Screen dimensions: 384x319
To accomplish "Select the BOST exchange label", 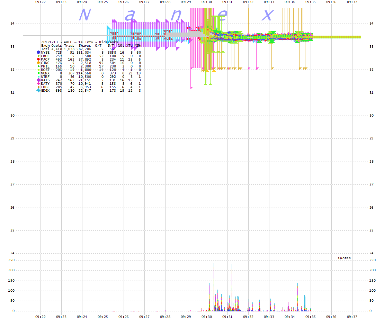I will (x=45, y=70).
